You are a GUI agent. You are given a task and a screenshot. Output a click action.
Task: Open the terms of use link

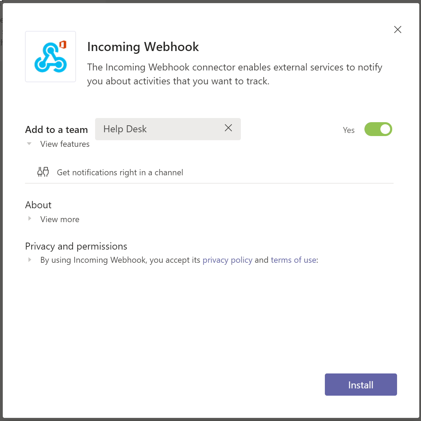(x=294, y=260)
